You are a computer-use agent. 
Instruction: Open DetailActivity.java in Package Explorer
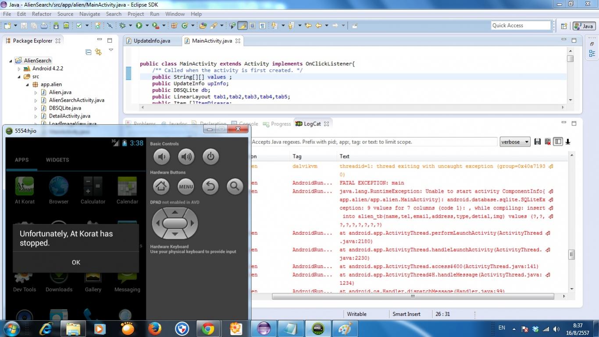tap(70, 116)
